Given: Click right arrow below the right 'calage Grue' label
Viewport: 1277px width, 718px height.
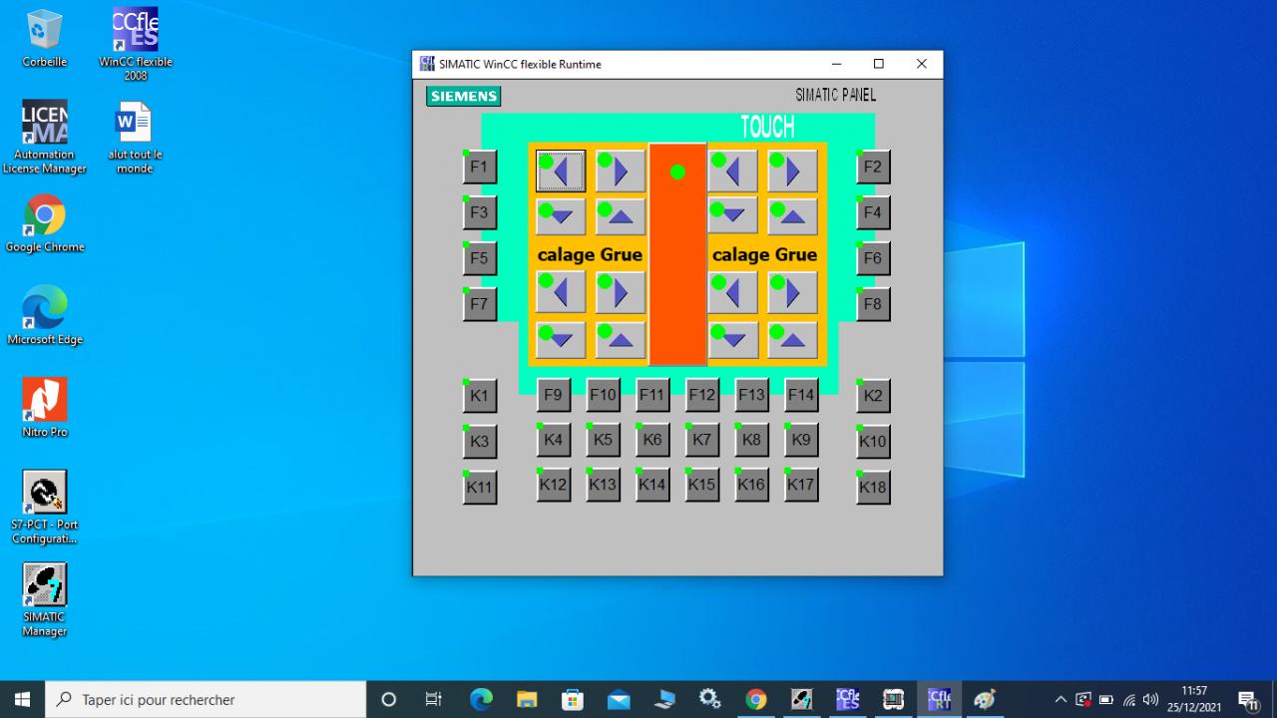Looking at the screenshot, I should pos(792,293).
